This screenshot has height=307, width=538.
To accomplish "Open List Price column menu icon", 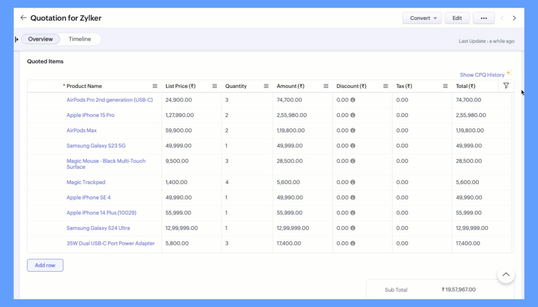I will [215, 86].
